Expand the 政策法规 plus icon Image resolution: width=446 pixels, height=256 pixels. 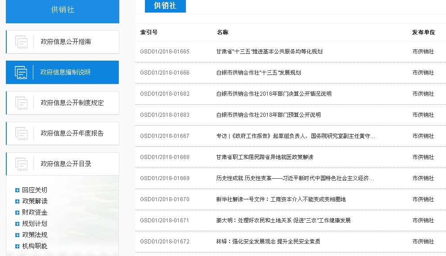(18, 235)
